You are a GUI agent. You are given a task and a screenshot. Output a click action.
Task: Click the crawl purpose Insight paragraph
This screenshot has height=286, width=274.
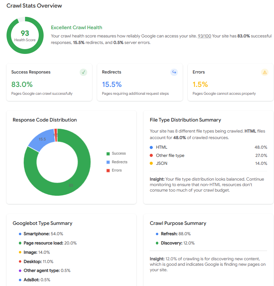[208, 264]
